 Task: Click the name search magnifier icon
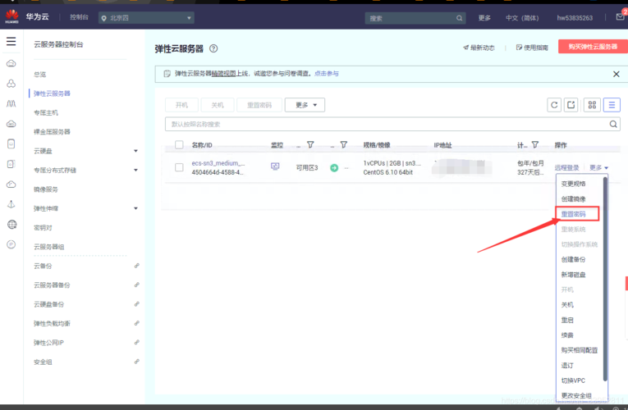[x=613, y=124]
